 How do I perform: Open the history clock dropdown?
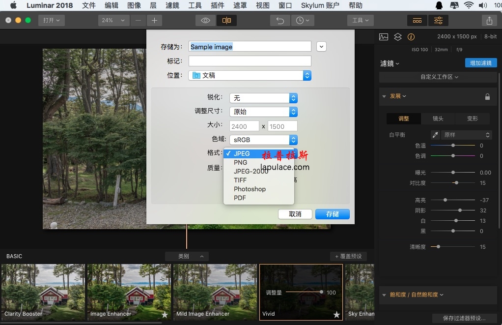302,21
